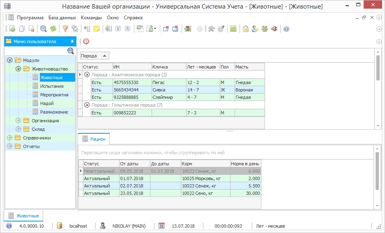Click the green checkmark toolbar icon
Screen dimensions: 385x233
(x=233, y=29)
